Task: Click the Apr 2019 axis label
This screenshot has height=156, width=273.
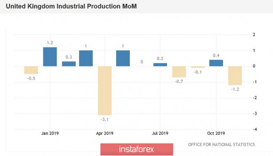Action: (105, 133)
